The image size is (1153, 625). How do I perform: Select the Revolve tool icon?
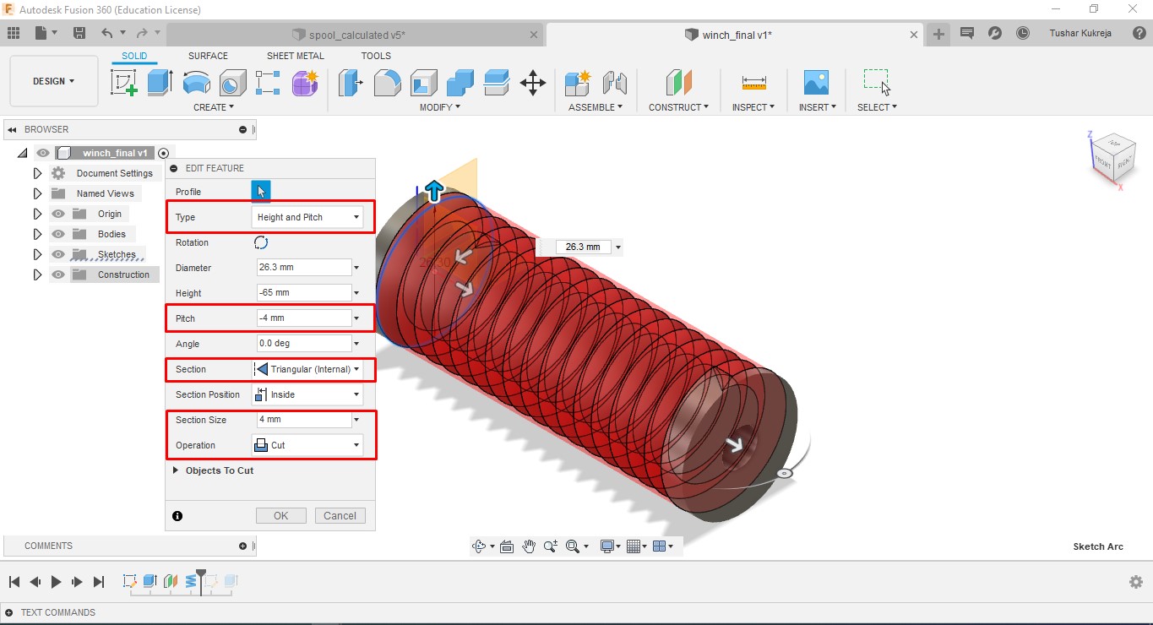[x=197, y=82]
